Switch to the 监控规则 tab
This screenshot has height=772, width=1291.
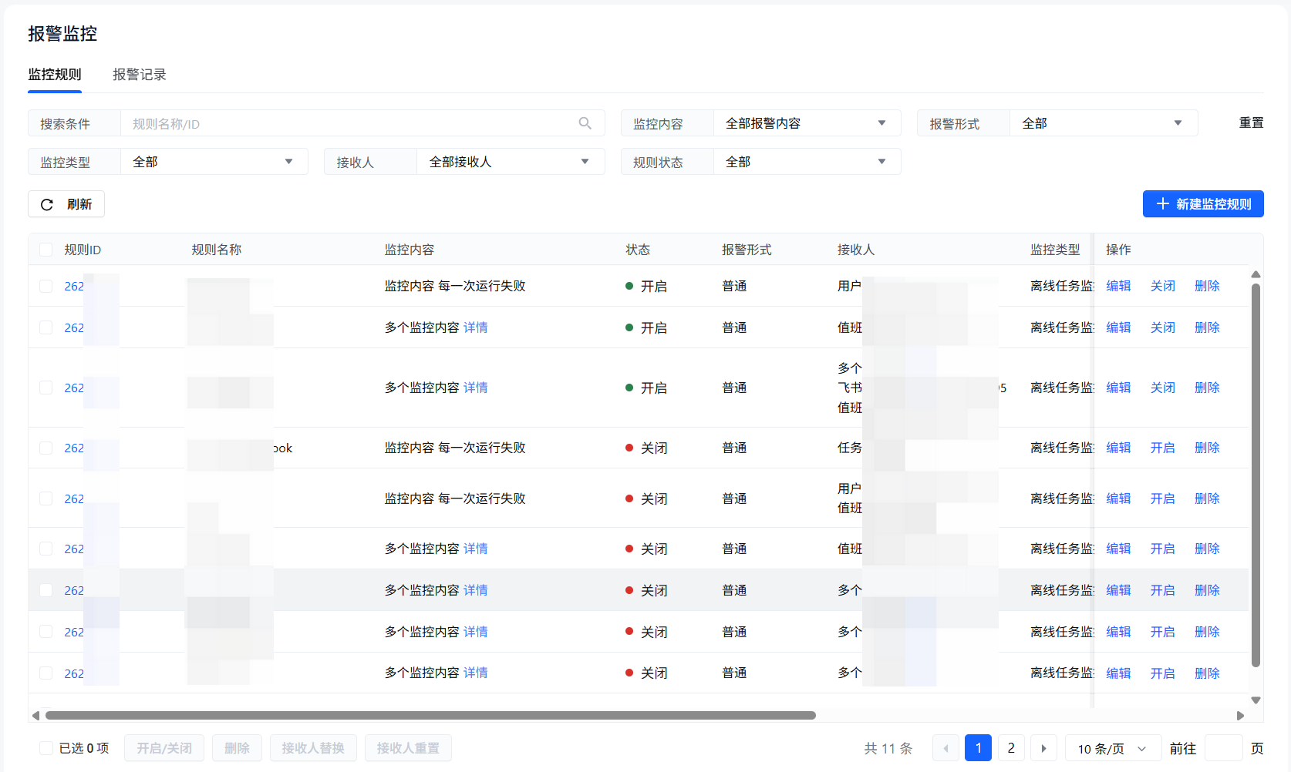(x=55, y=75)
